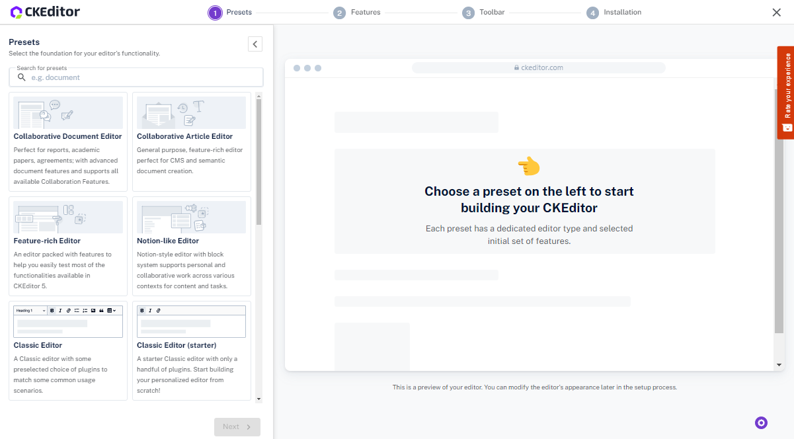This screenshot has width=794, height=439.
Task: Click Italic icon in Classic Editor thumbnail
Action: [x=60, y=311]
